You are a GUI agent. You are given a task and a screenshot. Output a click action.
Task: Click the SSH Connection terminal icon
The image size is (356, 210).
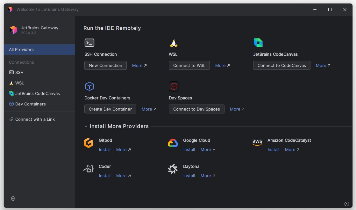[89, 43]
